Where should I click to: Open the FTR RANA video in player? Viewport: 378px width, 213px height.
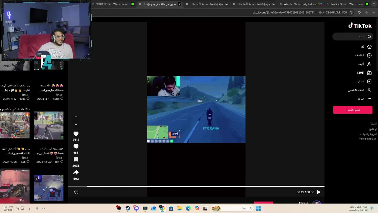pos(196,109)
